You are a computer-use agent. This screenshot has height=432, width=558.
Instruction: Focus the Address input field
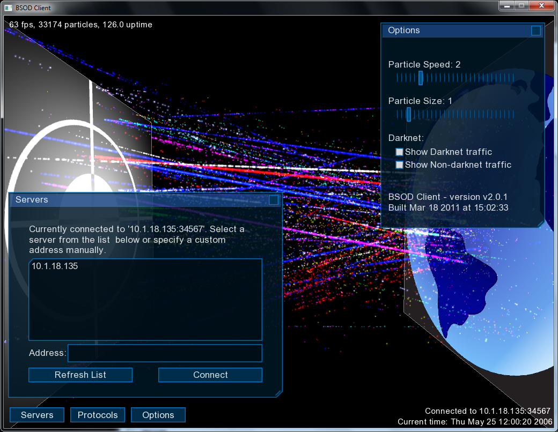coord(165,353)
